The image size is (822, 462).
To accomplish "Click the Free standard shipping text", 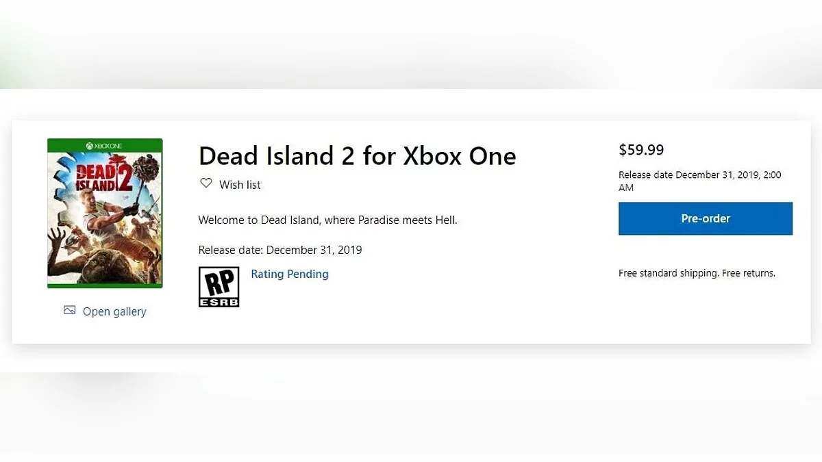I will (668, 273).
